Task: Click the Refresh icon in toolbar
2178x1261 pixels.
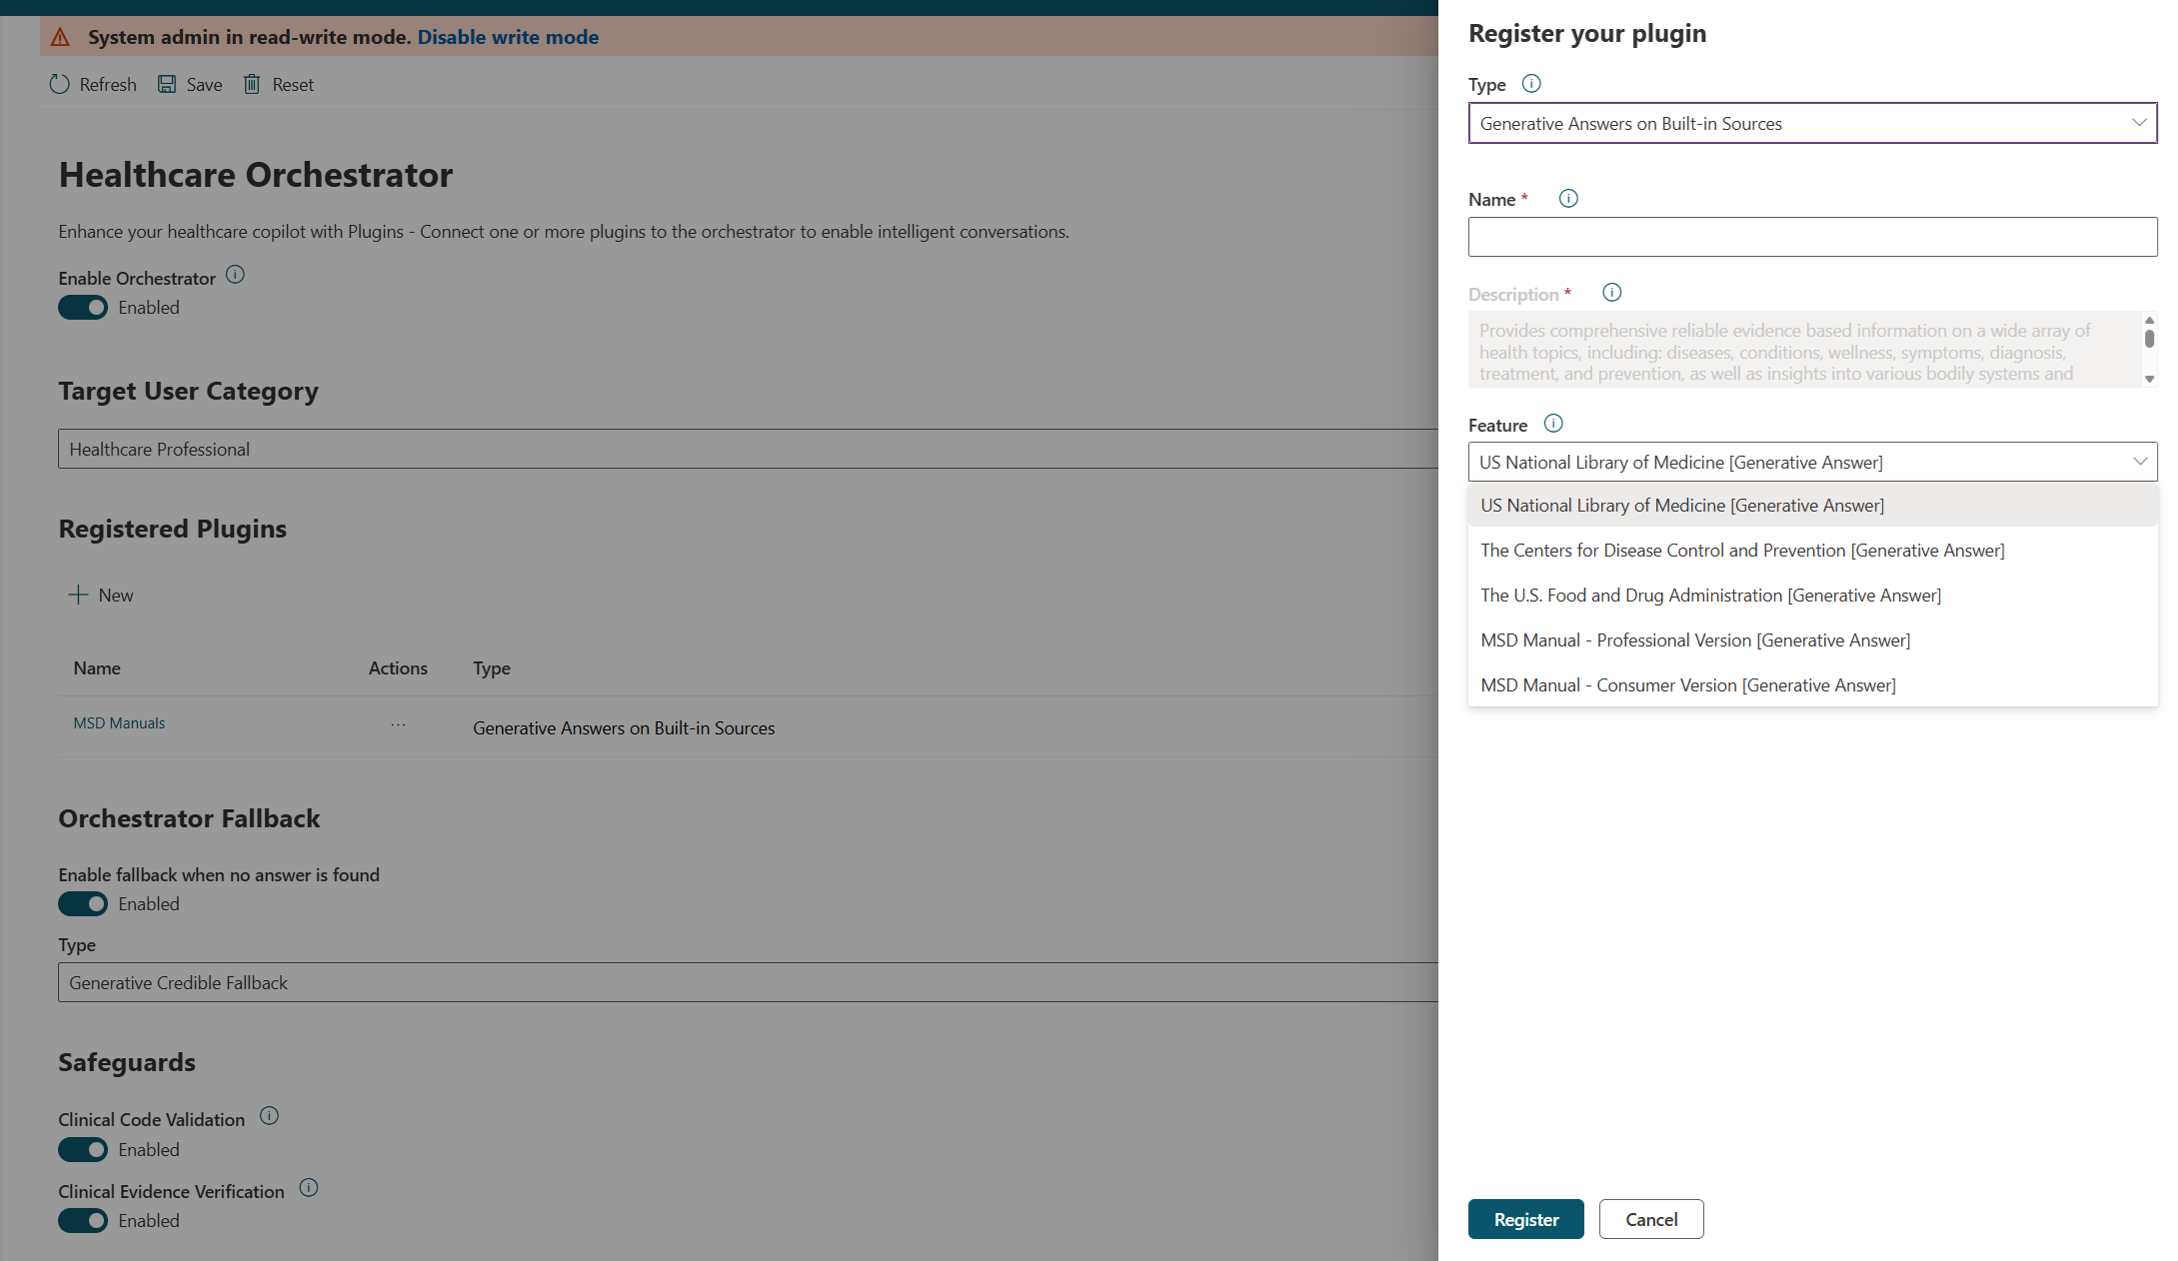Action: point(59,84)
